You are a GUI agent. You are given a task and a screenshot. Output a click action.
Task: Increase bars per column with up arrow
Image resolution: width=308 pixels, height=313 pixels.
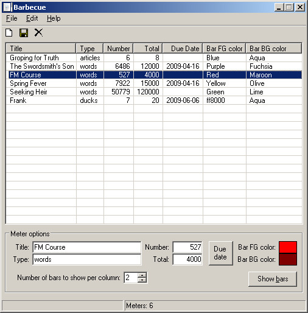point(142,275)
